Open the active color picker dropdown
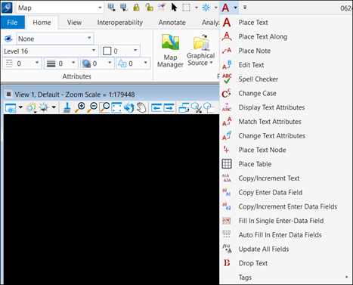Screen dimensions: 353x285 [x=120, y=51]
